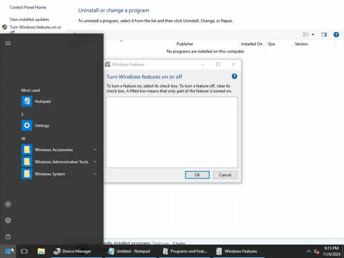This screenshot has height=258, width=344.
Task: Click the empty features list box
Action: pyautogui.click(x=172, y=132)
